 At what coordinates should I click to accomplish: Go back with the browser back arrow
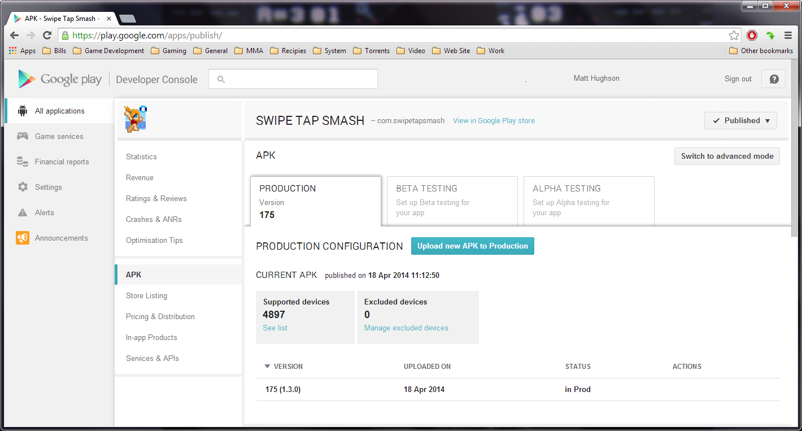[x=14, y=36]
